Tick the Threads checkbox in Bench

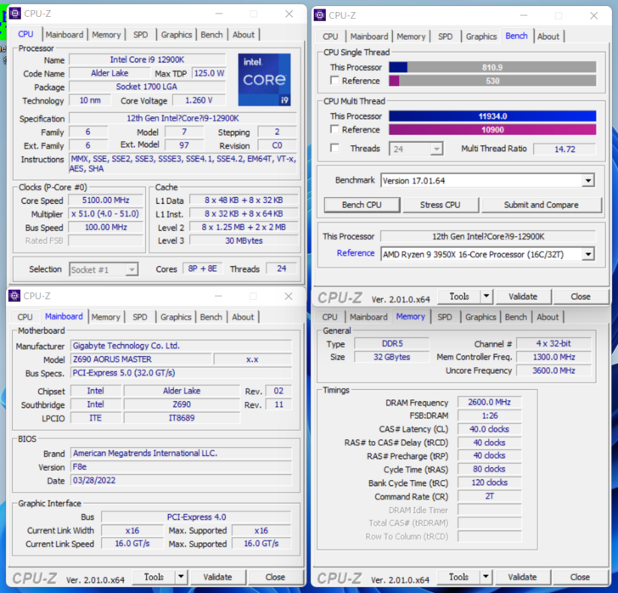[x=335, y=149]
